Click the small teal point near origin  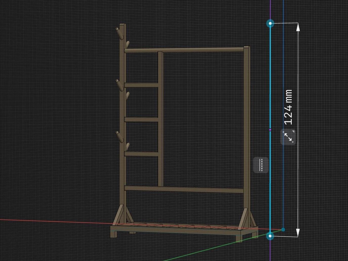click(x=283, y=230)
